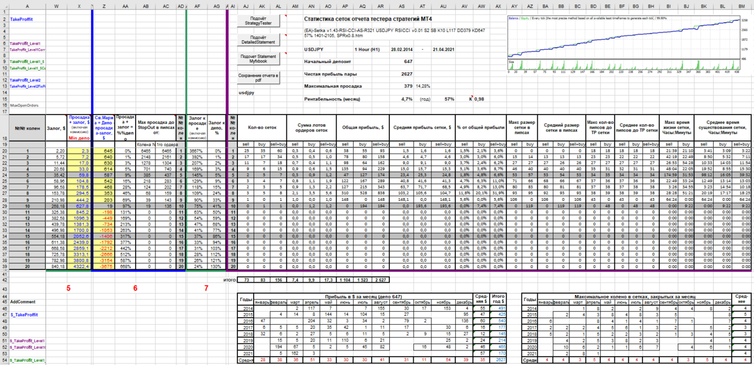Click the Средний размер сетки в пипсах header

(561, 128)
